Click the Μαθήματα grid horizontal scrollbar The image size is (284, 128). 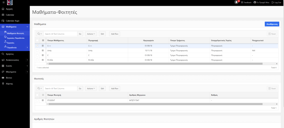[155, 64]
